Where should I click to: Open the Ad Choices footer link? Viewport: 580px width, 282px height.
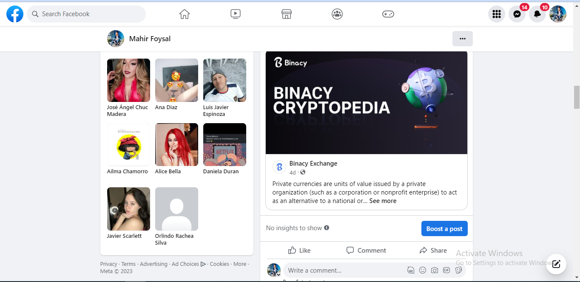[x=189, y=264]
